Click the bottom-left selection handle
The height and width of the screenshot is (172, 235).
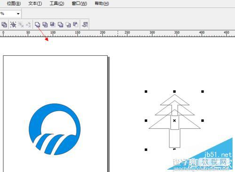click(x=146, y=150)
